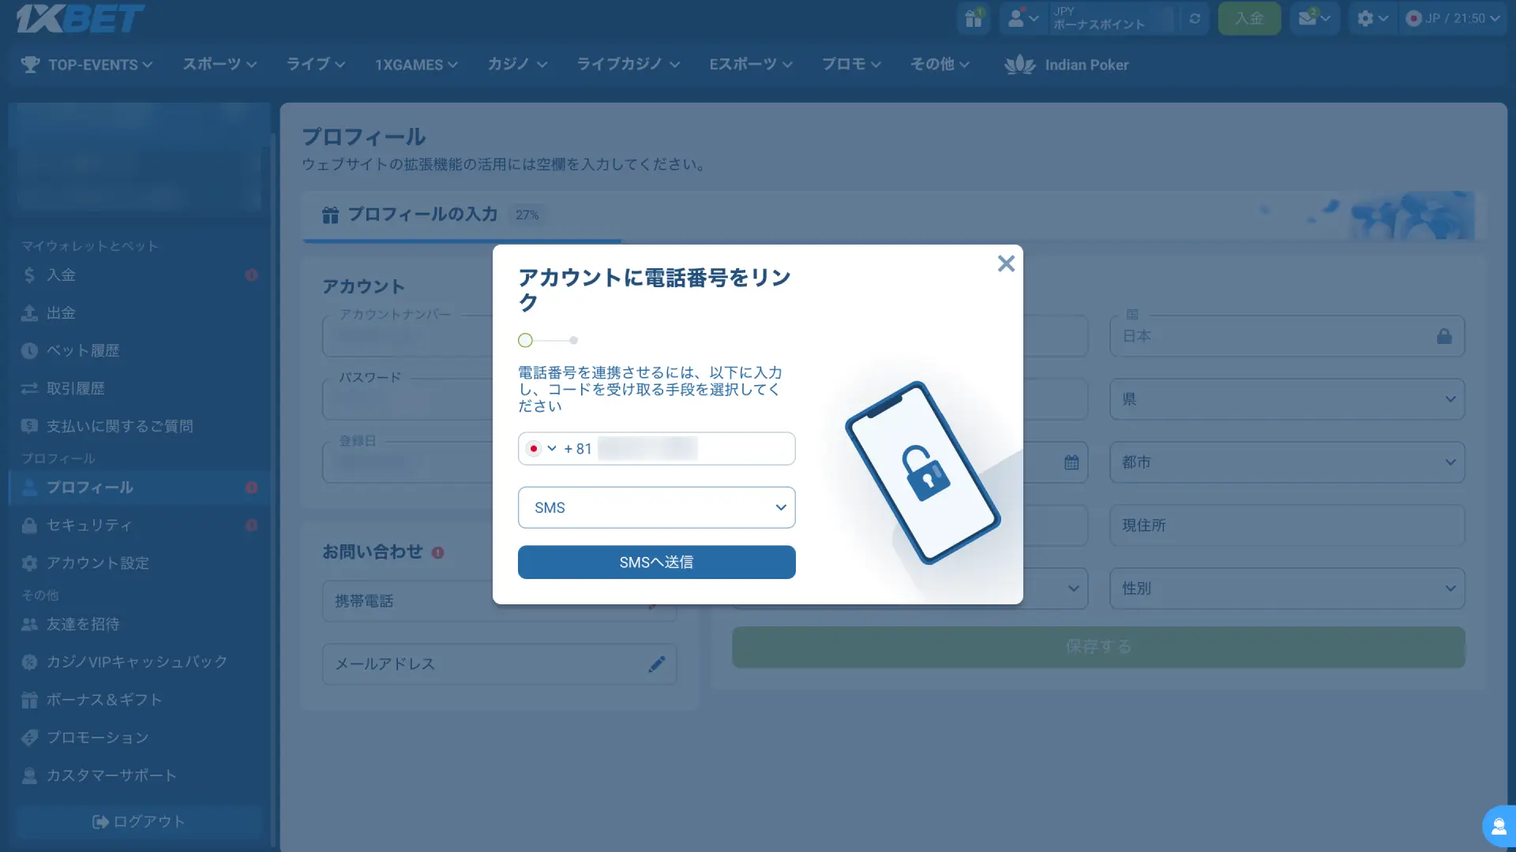Click the 携帯電話 phone field
Viewport: 1516px width, 852px height.
point(499,601)
